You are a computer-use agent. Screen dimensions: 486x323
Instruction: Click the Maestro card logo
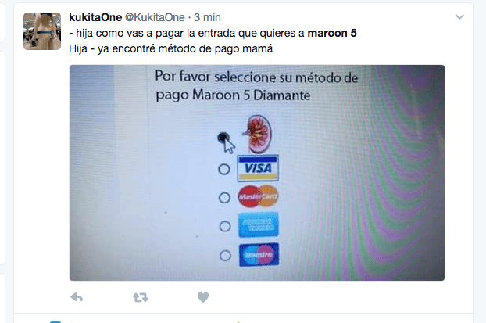[x=259, y=255]
